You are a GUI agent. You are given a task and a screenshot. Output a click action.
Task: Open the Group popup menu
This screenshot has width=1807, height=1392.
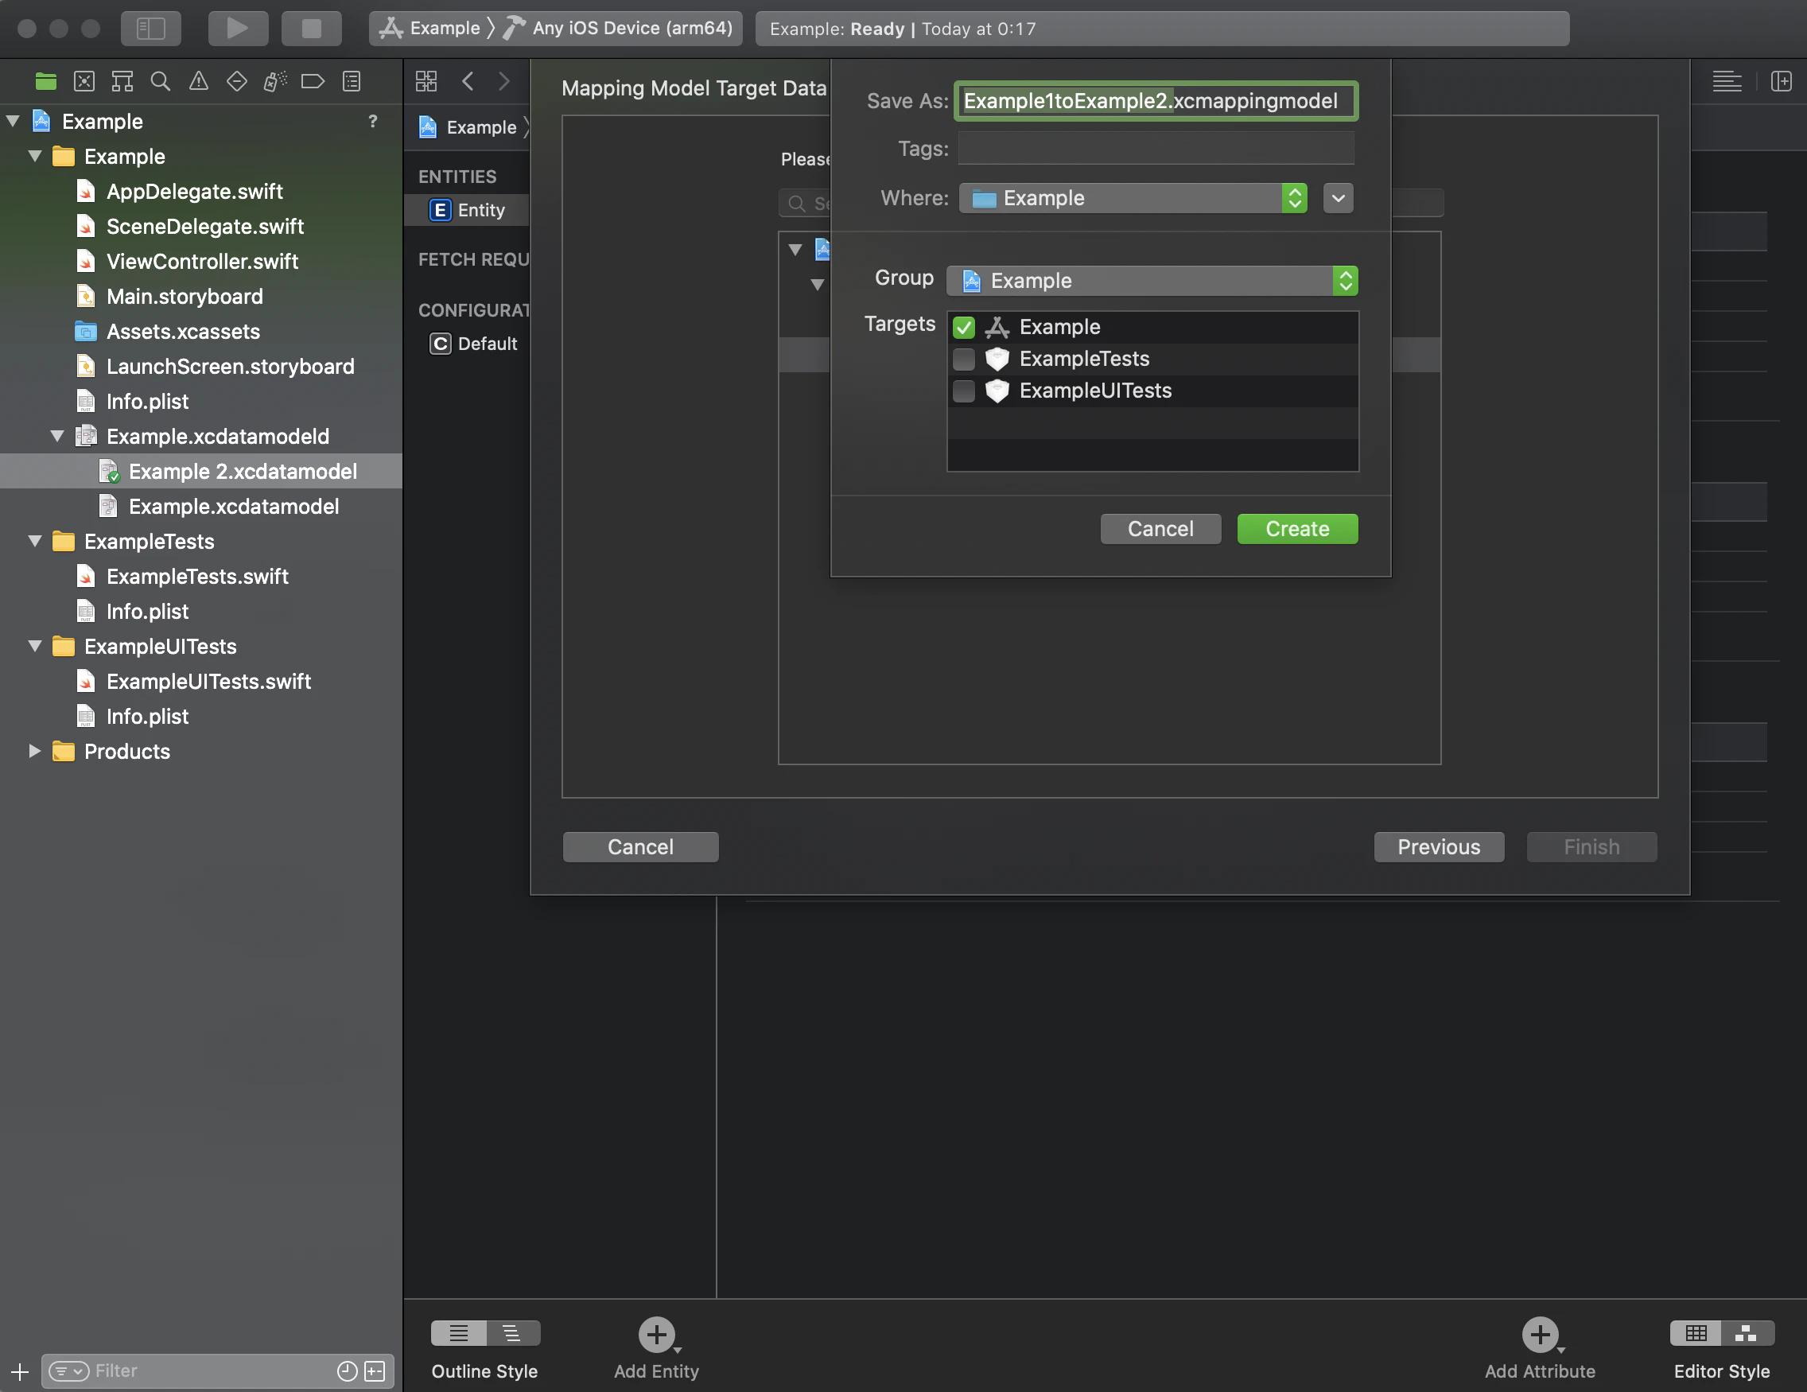click(x=1152, y=282)
